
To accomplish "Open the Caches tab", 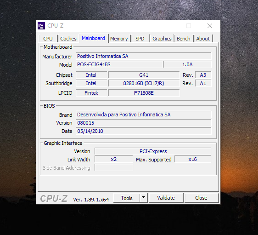I will click(68, 39).
